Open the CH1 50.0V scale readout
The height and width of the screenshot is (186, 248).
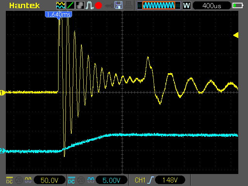49,180
